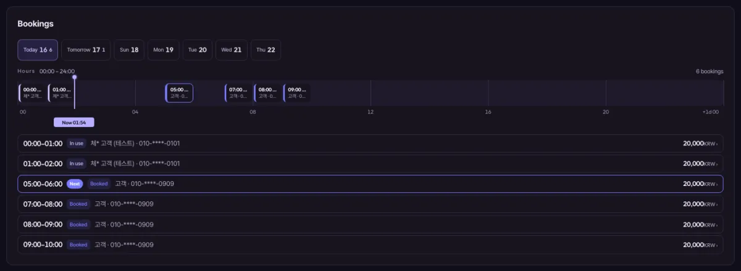The width and height of the screenshot is (741, 271).
Task: Choose the Mon 19 date tab
Action: [x=164, y=50]
